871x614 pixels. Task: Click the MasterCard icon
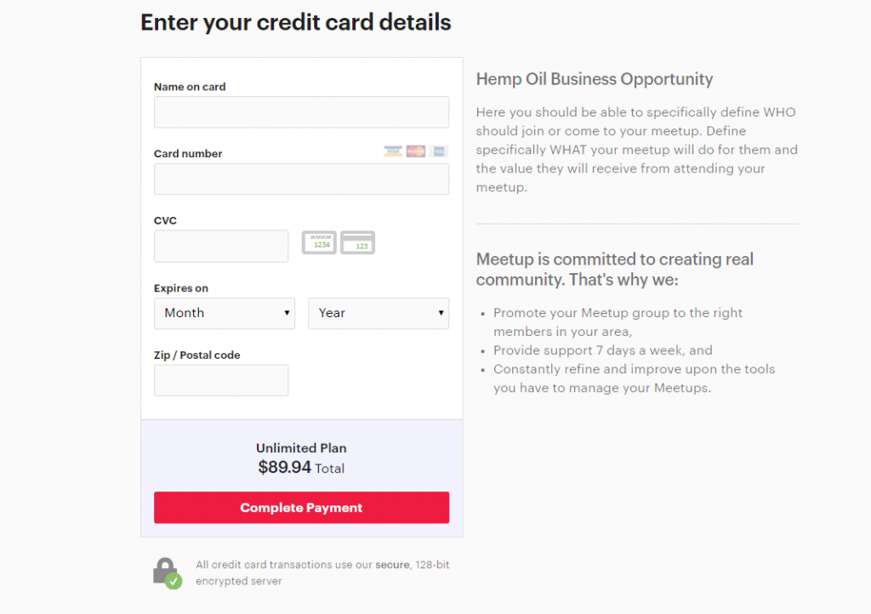tap(416, 151)
